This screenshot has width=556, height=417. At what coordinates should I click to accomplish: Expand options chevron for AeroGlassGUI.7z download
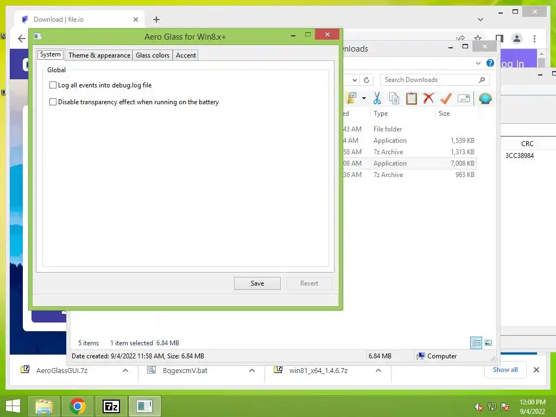tap(125, 370)
